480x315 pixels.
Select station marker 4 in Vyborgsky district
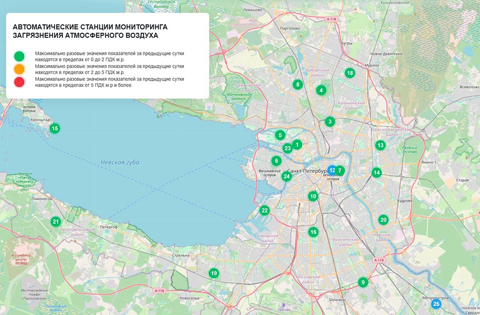pyautogui.click(x=320, y=90)
